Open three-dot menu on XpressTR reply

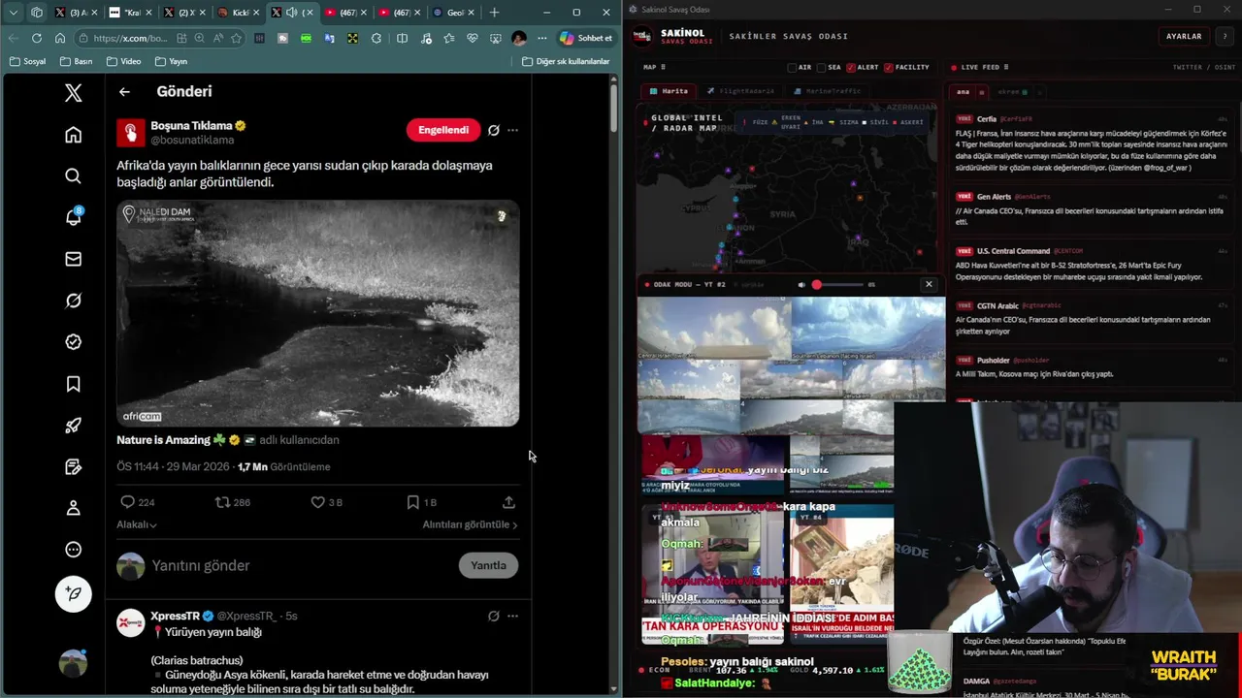(512, 616)
